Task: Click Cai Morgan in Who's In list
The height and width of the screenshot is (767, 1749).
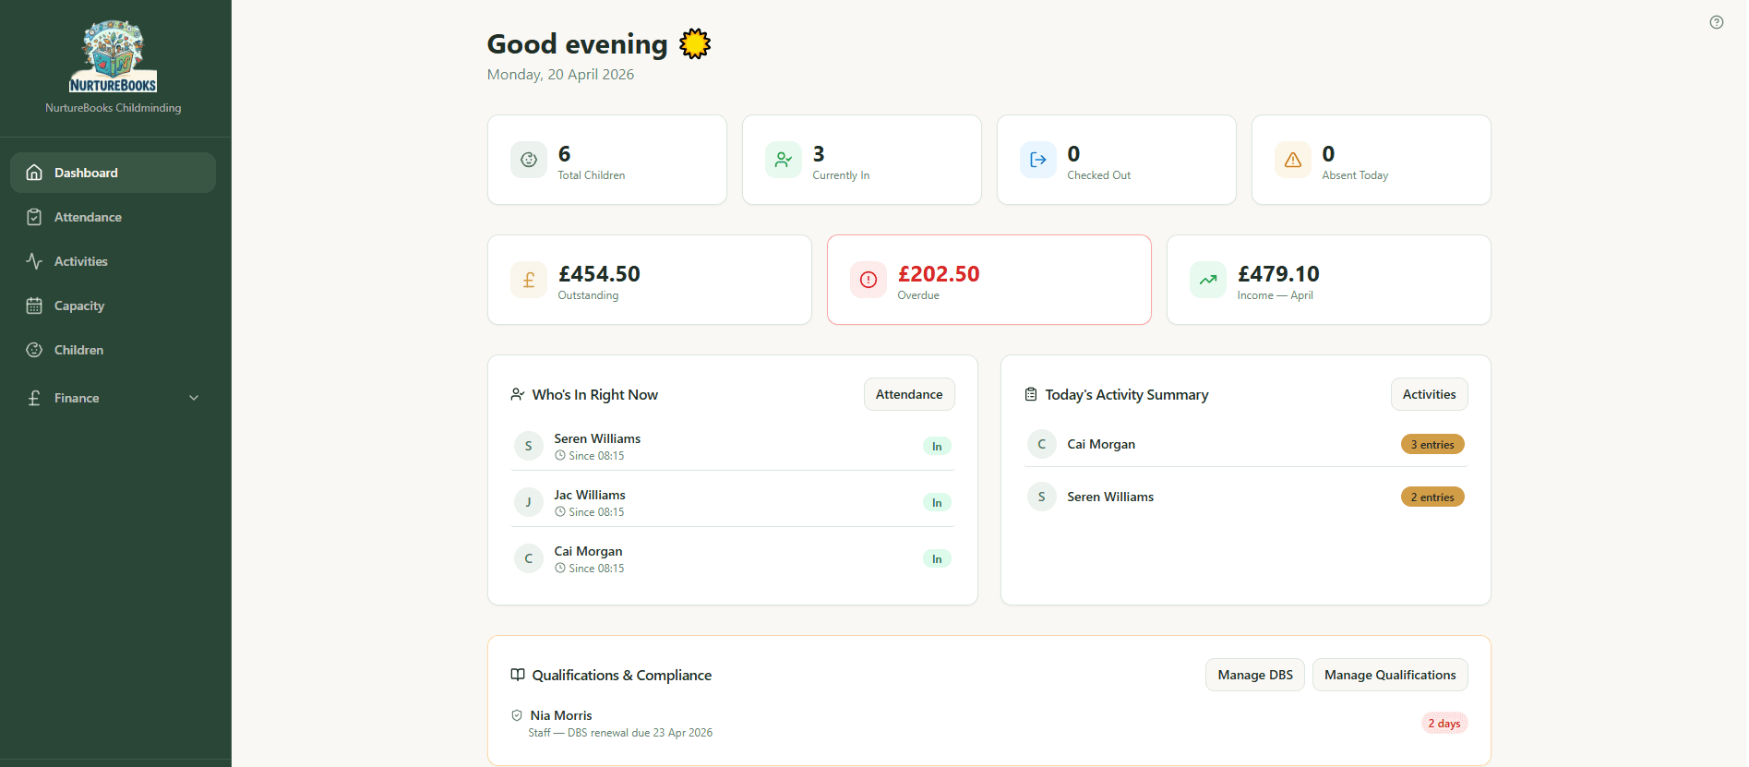Action: pyautogui.click(x=588, y=551)
